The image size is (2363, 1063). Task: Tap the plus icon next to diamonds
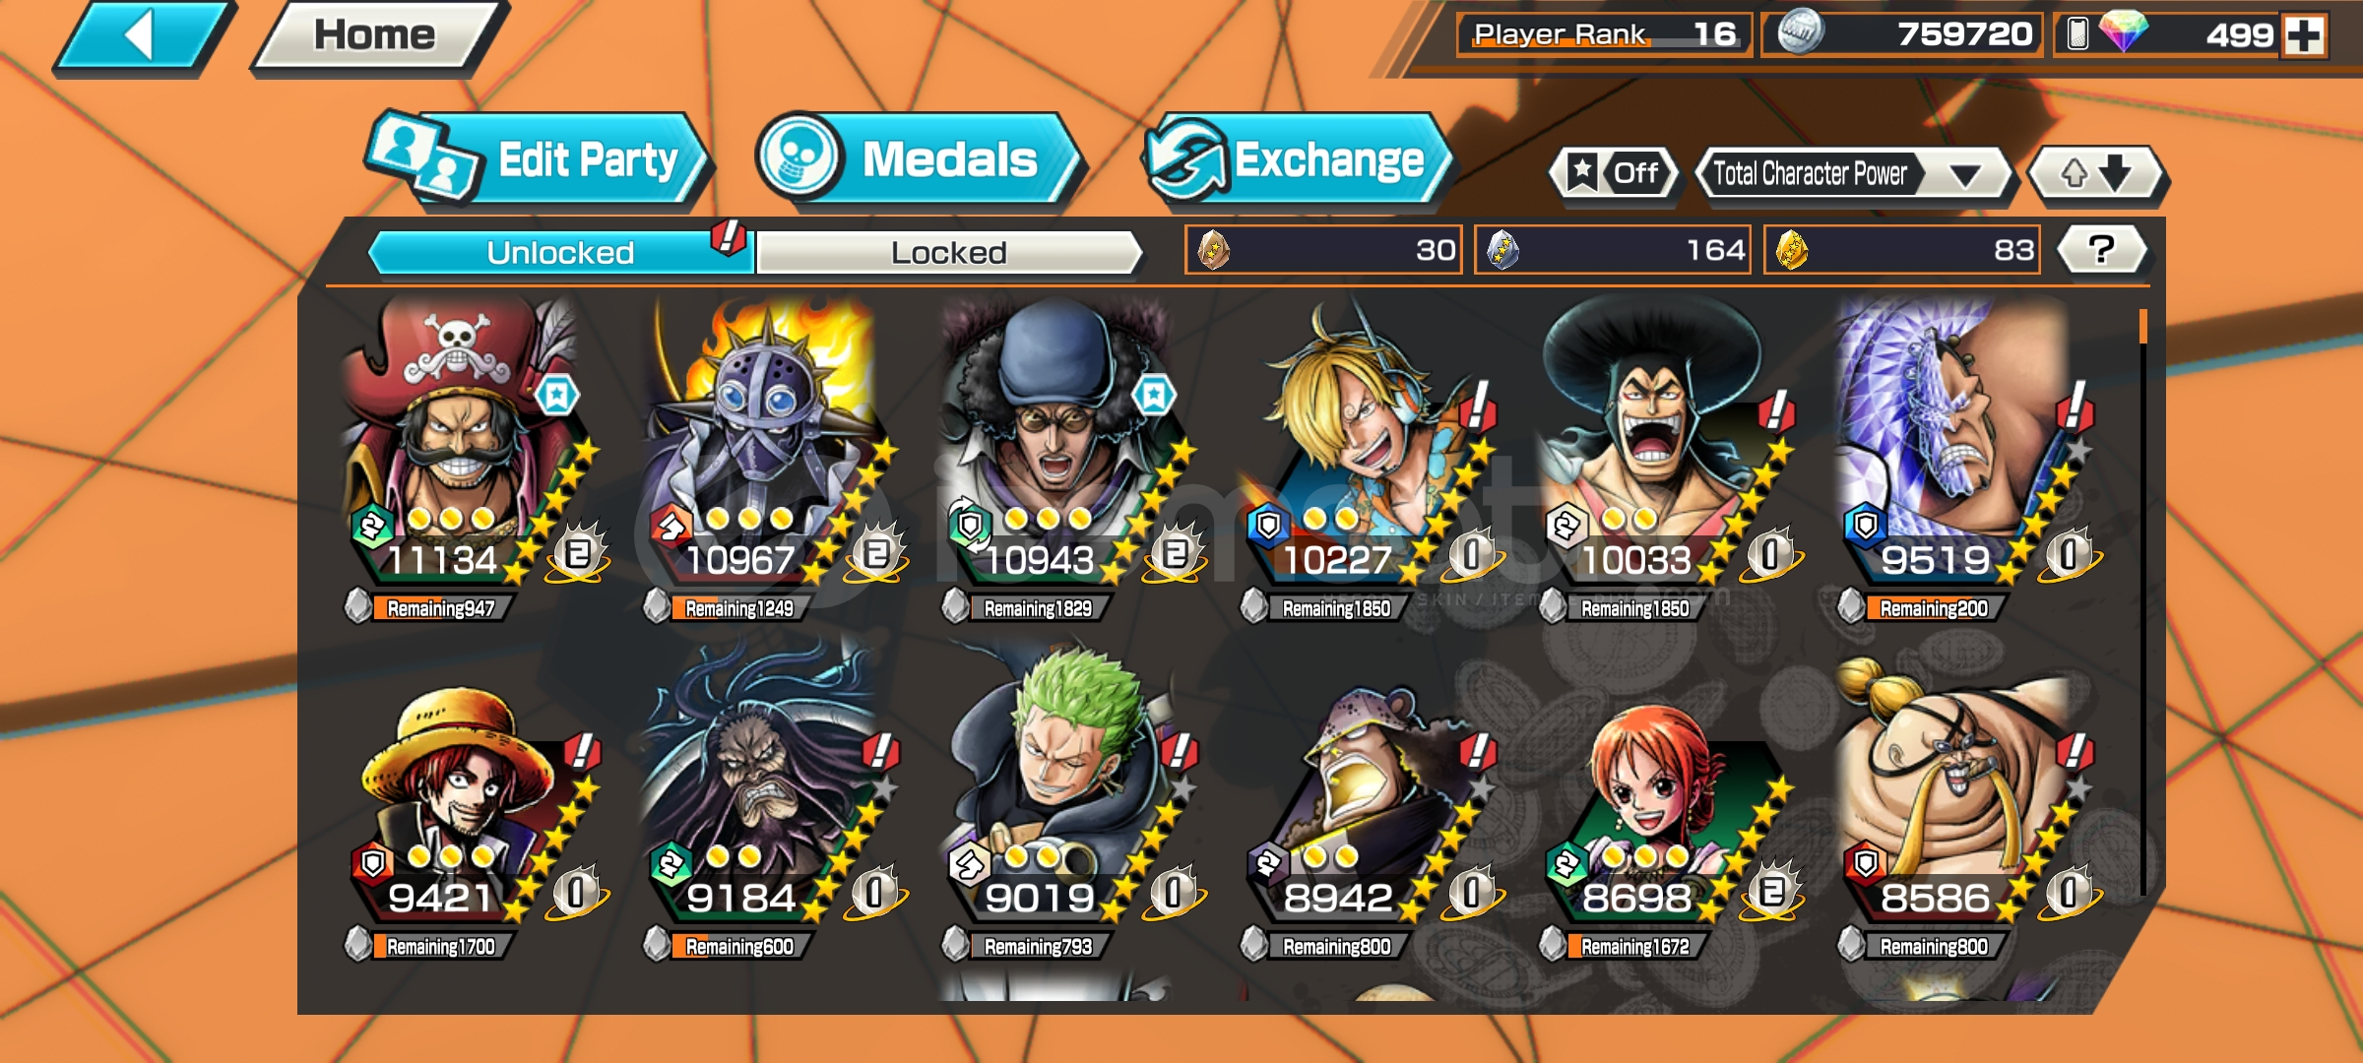click(x=2304, y=35)
